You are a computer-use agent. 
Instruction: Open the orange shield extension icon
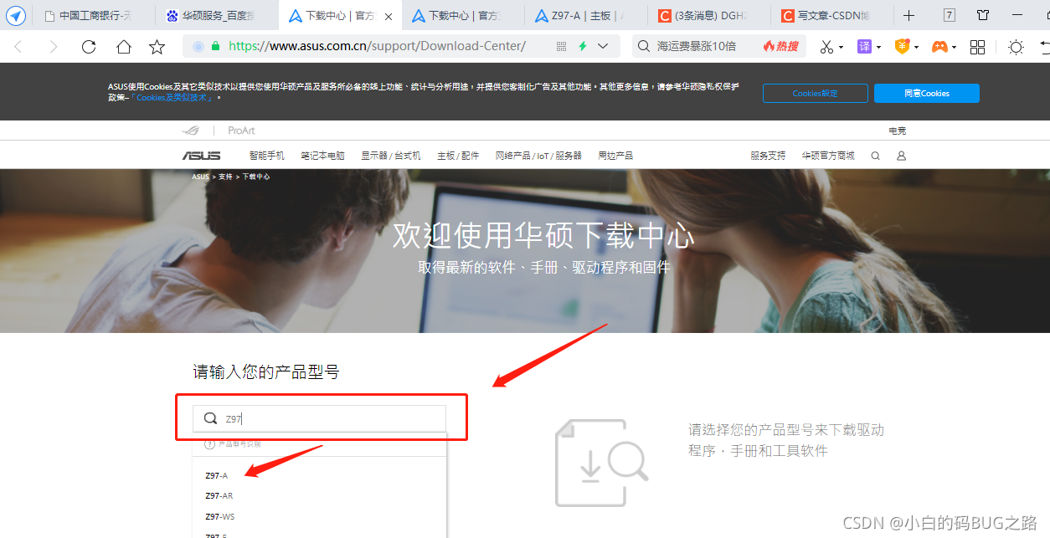902,47
